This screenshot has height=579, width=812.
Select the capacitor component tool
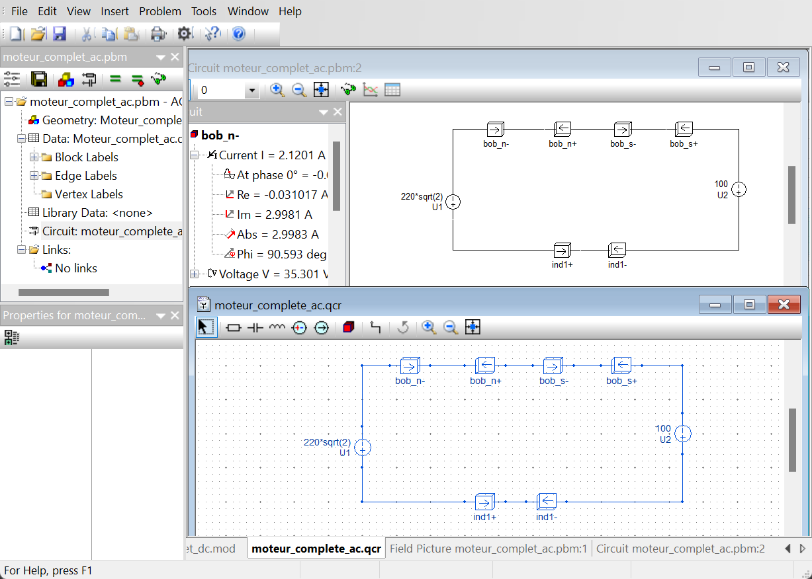pos(255,327)
